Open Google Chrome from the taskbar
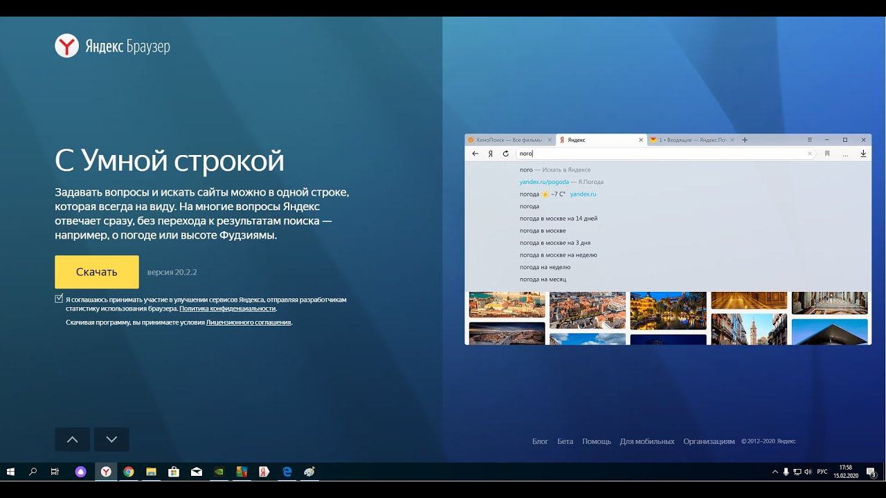Screen dimensions: 886x498 [x=128, y=472]
